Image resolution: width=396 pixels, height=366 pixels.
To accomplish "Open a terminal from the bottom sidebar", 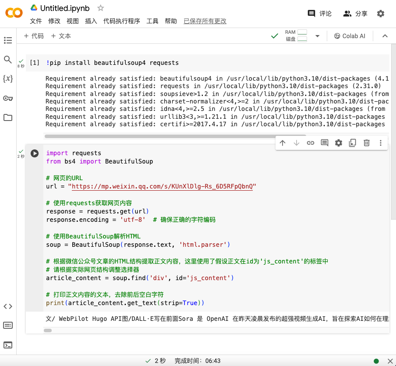I will (x=7, y=345).
